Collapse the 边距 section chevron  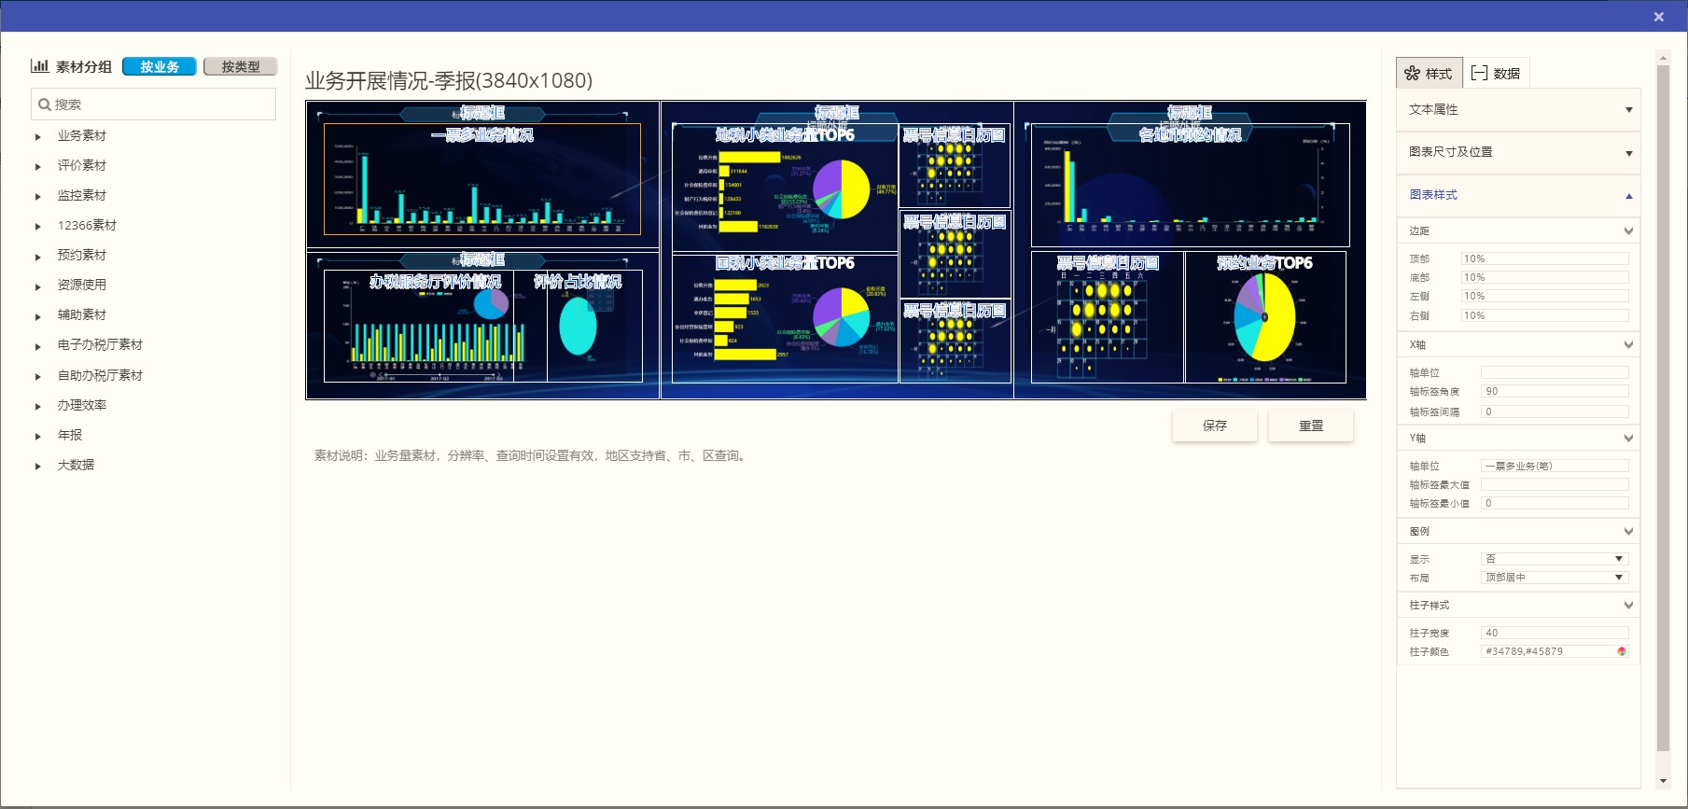pos(1628,230)
